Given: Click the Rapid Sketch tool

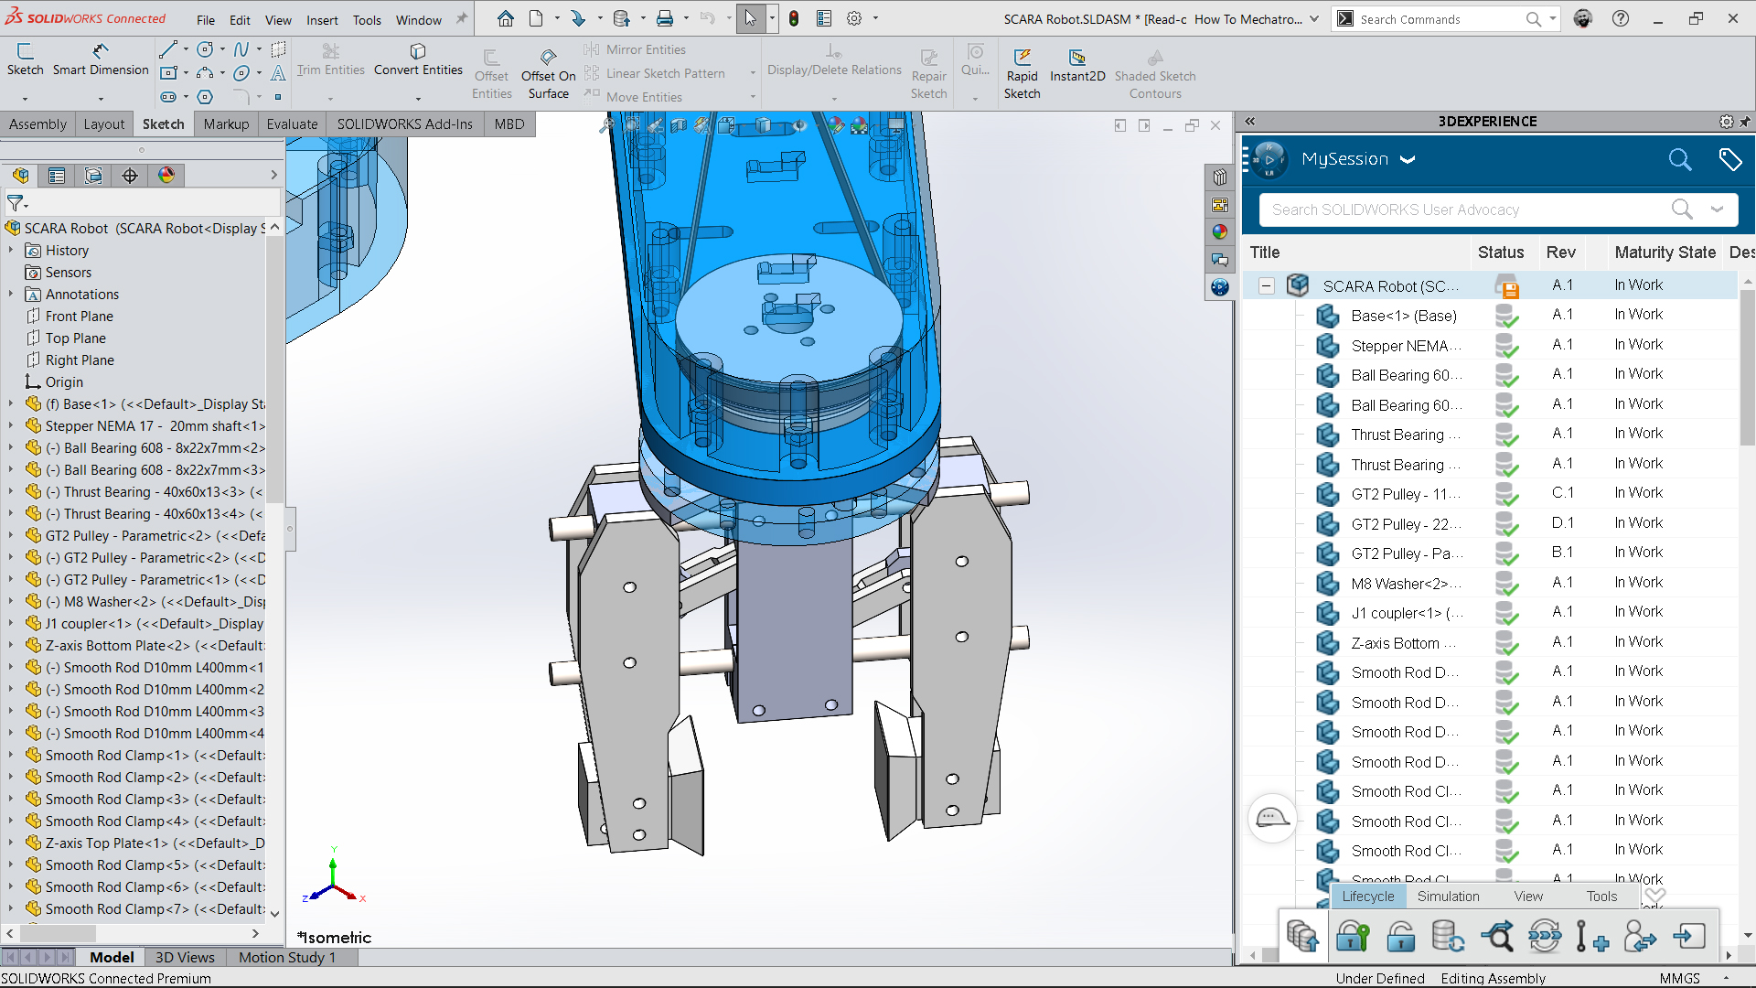Looking at the screenshot, I should [x=1022, y=73].
